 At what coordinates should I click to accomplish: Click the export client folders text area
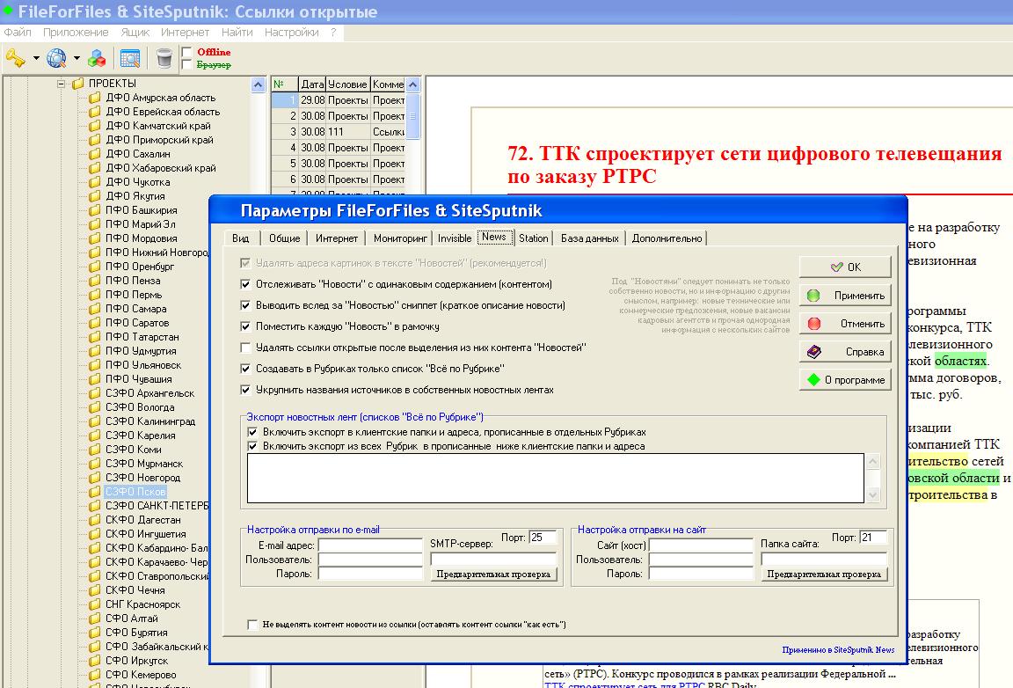click(x=556, y=478)
